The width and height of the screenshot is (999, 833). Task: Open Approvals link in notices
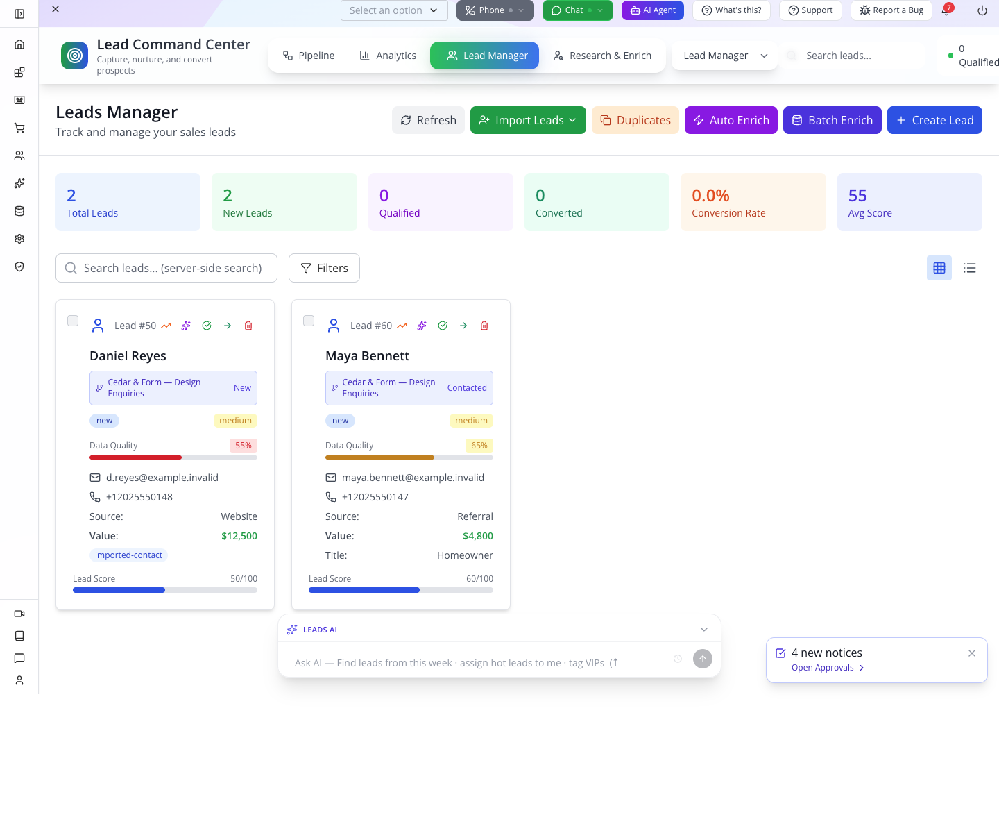[828, 668]
